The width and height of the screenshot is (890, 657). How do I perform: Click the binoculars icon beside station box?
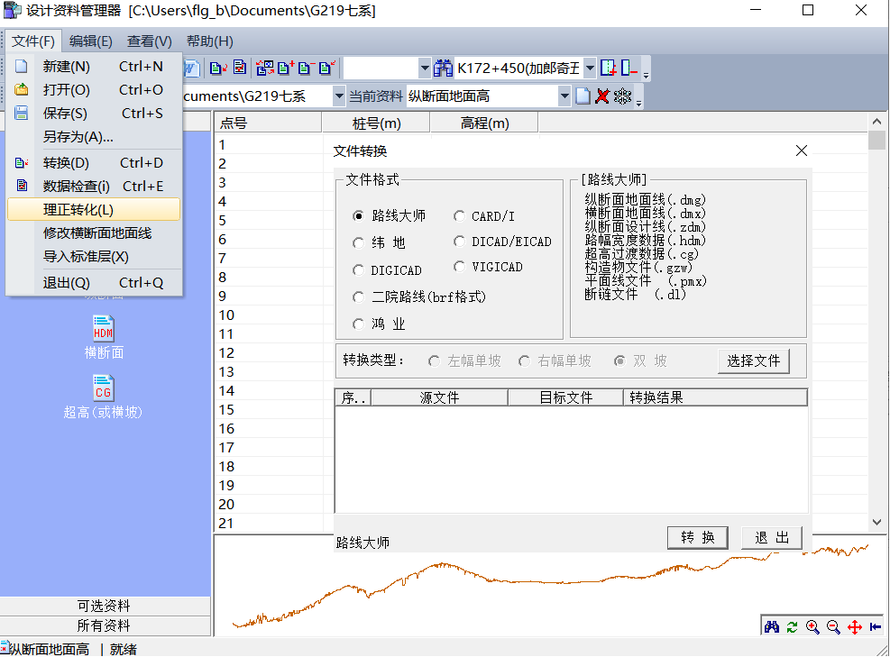coord(444,68)
